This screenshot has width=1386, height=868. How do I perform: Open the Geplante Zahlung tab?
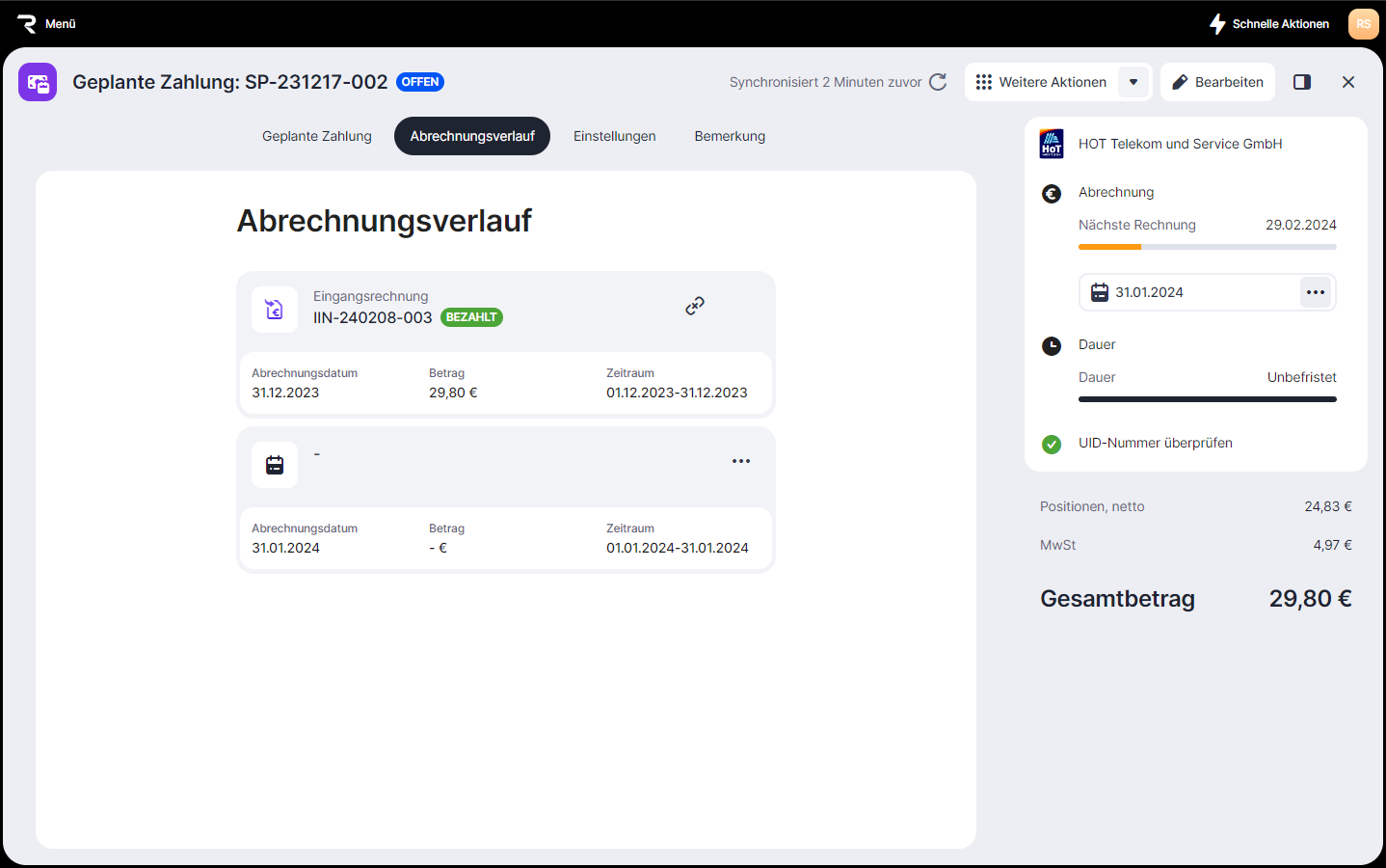pyautogui.click(x=316, y=136)
